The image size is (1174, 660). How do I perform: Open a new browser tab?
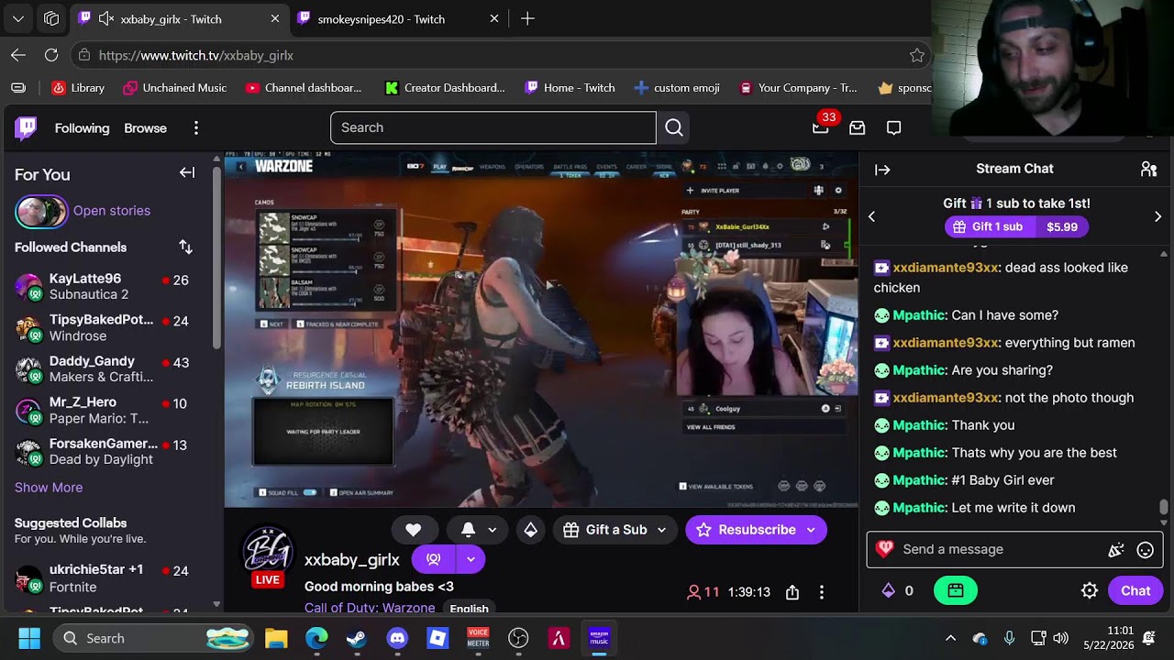[527, 18]
